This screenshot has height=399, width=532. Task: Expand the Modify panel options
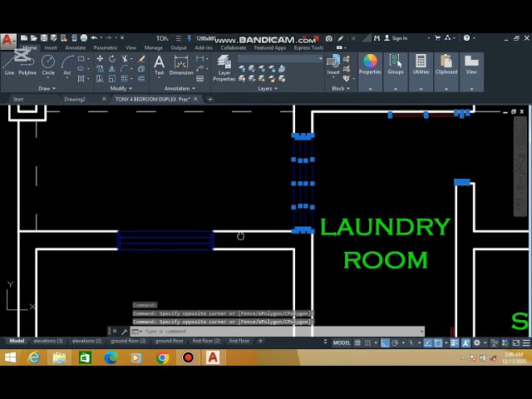pyautogui.click(x=121, y=88)
